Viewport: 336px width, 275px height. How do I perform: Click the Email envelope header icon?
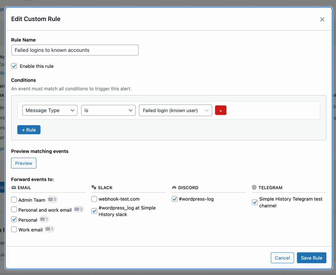pos(14,188)
